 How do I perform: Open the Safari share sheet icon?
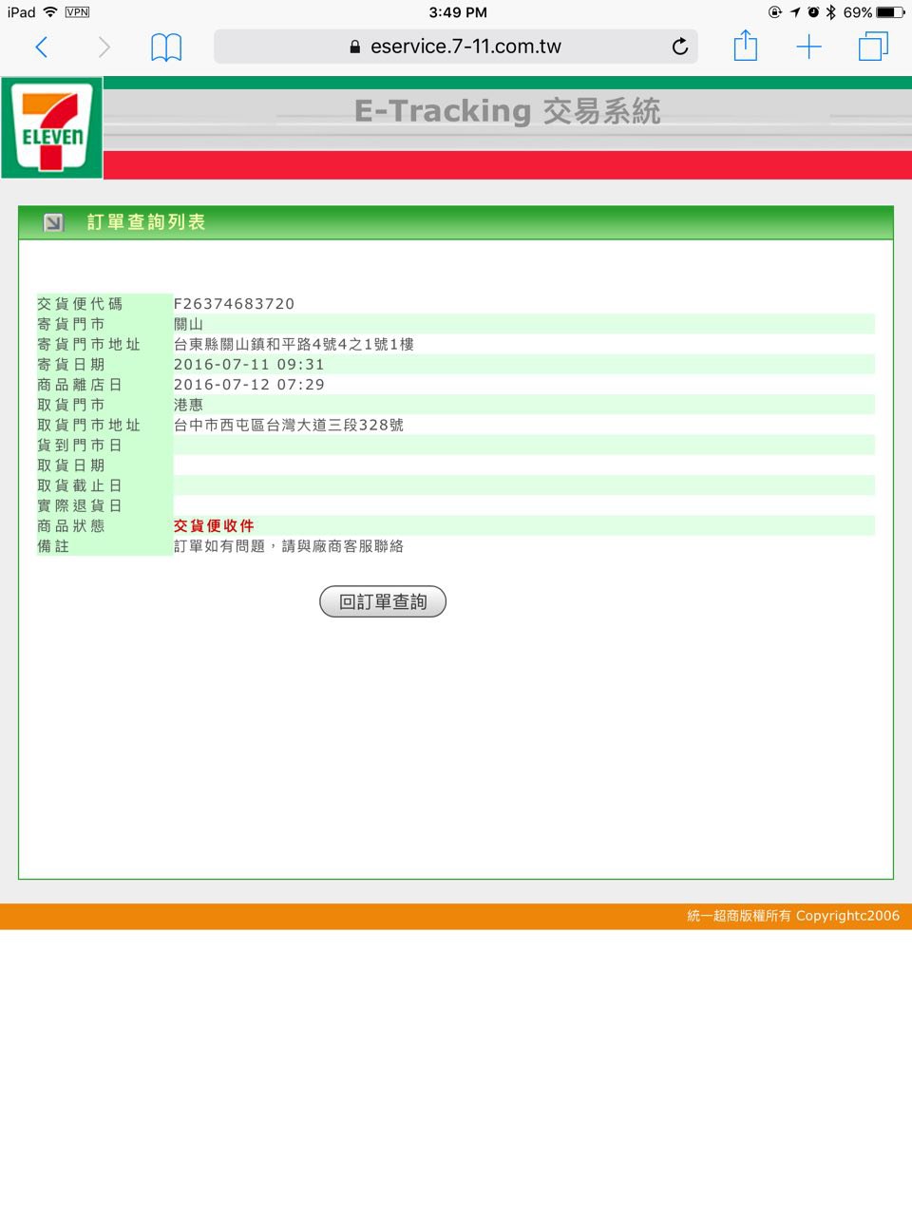tap(746, 47)
